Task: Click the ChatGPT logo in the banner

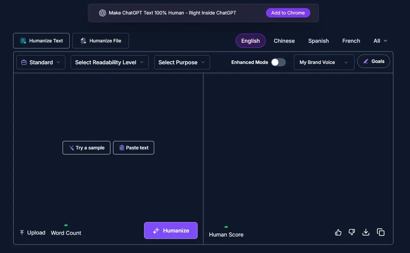Action: click(102, 13)
